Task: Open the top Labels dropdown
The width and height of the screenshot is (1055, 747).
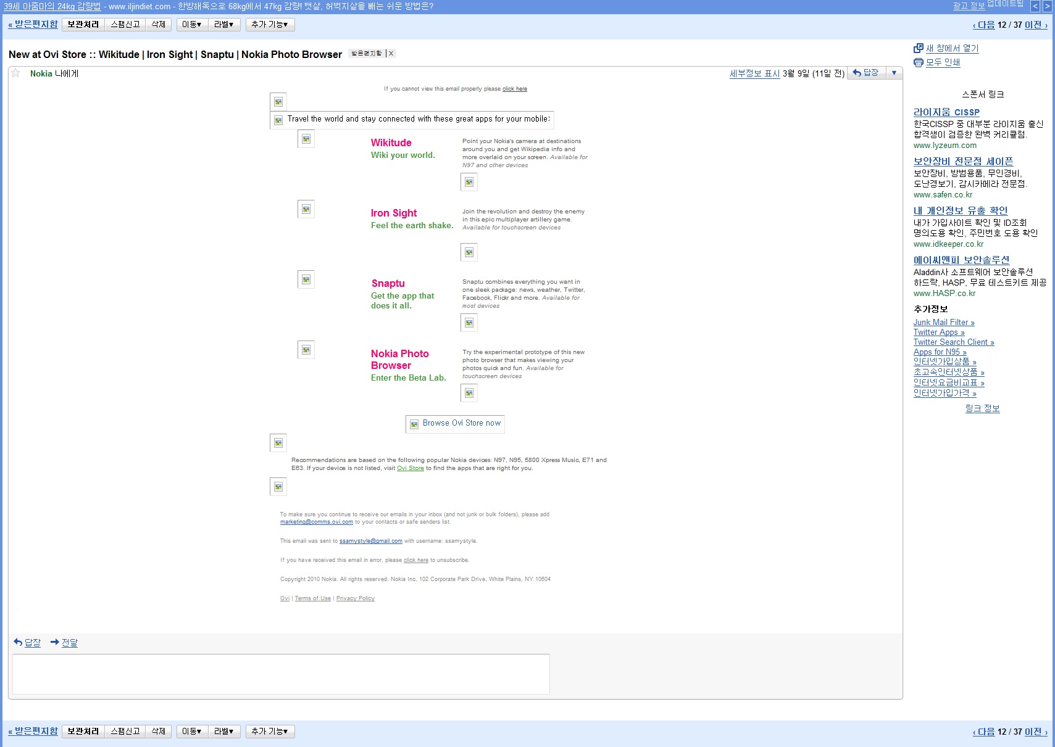Action: coord(223,25)
